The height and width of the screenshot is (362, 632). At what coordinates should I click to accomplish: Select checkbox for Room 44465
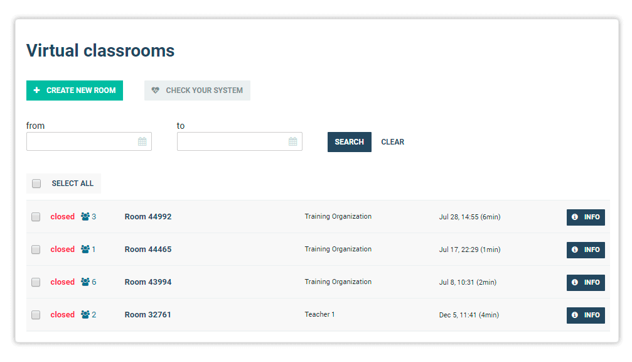pos(36,250)
